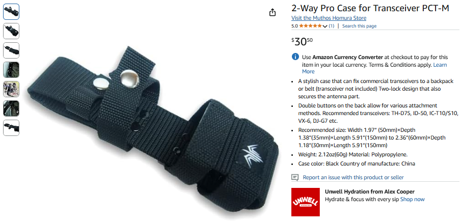Select the third product thumbnail
The height and width of the screenshot is (221, 462).
[x=11, y=50]
